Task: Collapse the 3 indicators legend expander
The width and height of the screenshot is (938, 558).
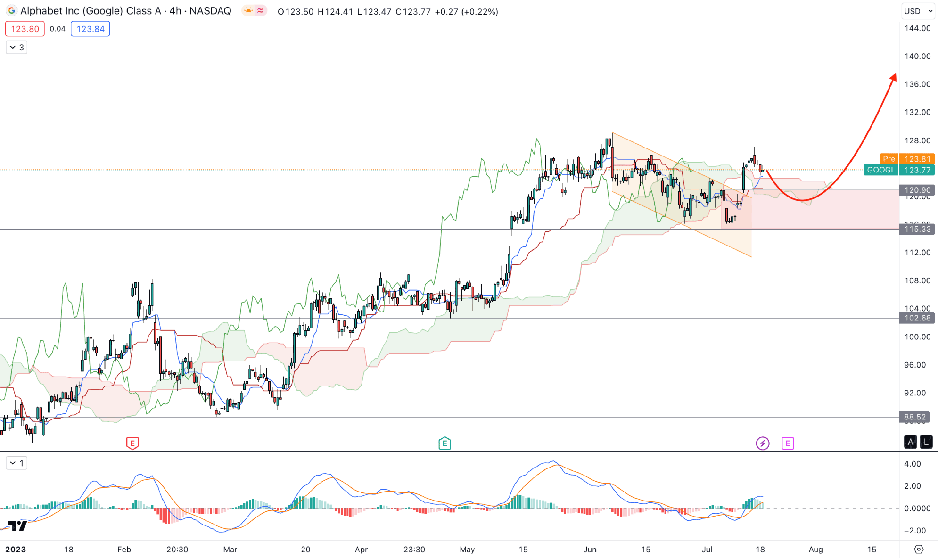Action: [16, 48]
